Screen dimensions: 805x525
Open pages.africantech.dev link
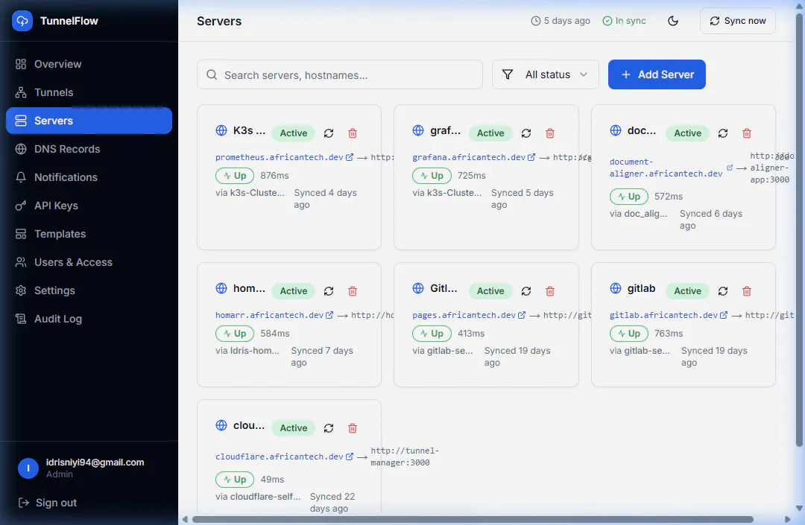click(x=469, y=315)
